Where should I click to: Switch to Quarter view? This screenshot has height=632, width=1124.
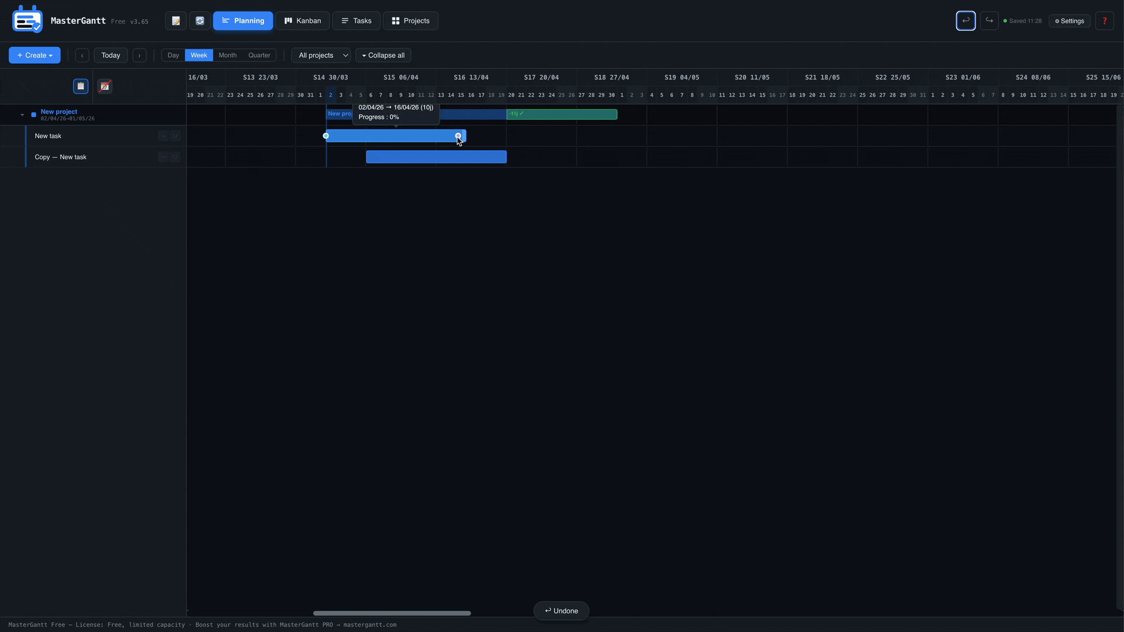(x=259, y=55)
